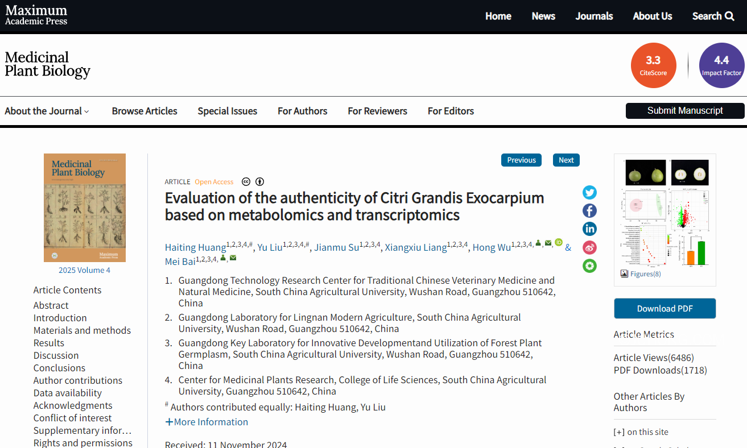
Task: Expand More Information section
Action: pos(207,422)
